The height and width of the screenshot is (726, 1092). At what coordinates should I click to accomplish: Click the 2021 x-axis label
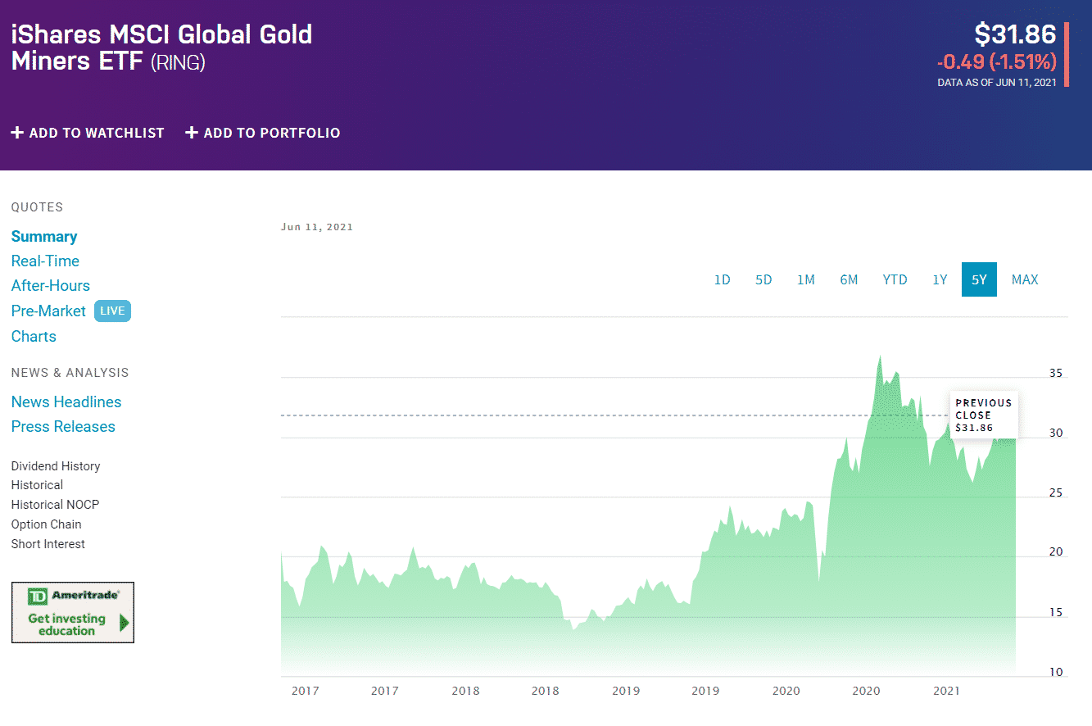coord(947,691)
